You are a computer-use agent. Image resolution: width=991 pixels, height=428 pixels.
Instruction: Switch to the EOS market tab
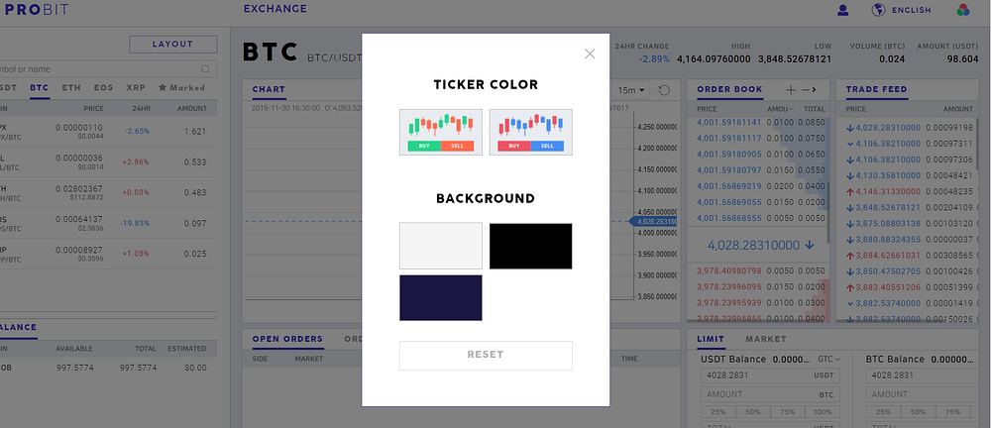(104, 88)
